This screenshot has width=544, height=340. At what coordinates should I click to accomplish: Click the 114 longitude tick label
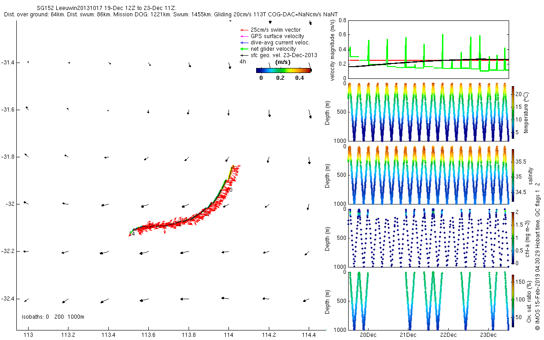click(x=228, y=335)
